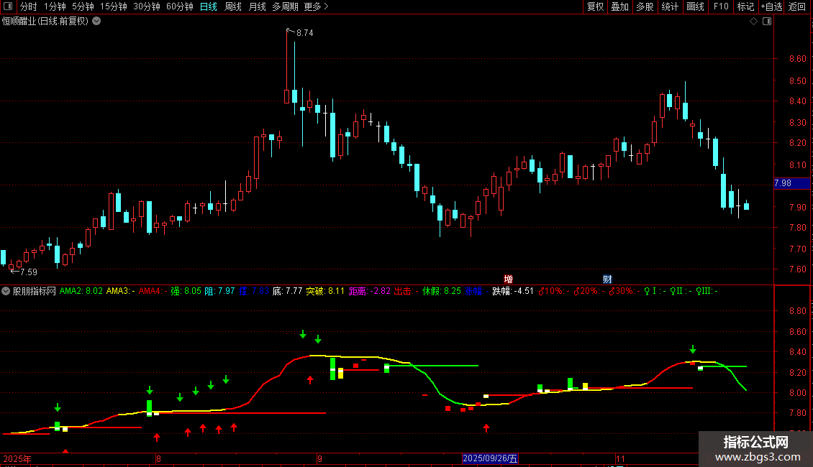Image resolution: width=813 pixels, height=467 pixels.
Task: Click the AMA3 yellow indicator label
Action: [120, 291]
